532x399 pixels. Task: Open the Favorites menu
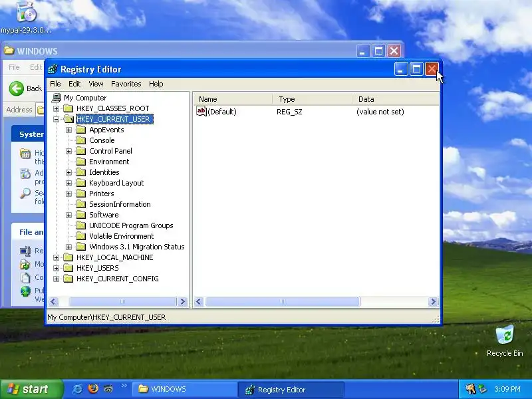tap(126, 84)
